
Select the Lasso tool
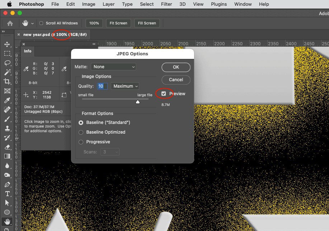(x=7, y=63)
